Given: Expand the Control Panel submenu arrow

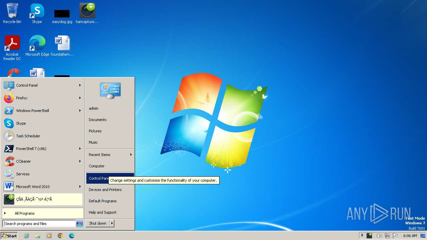Looking at the screenshot, I should [x=80, y=85].
